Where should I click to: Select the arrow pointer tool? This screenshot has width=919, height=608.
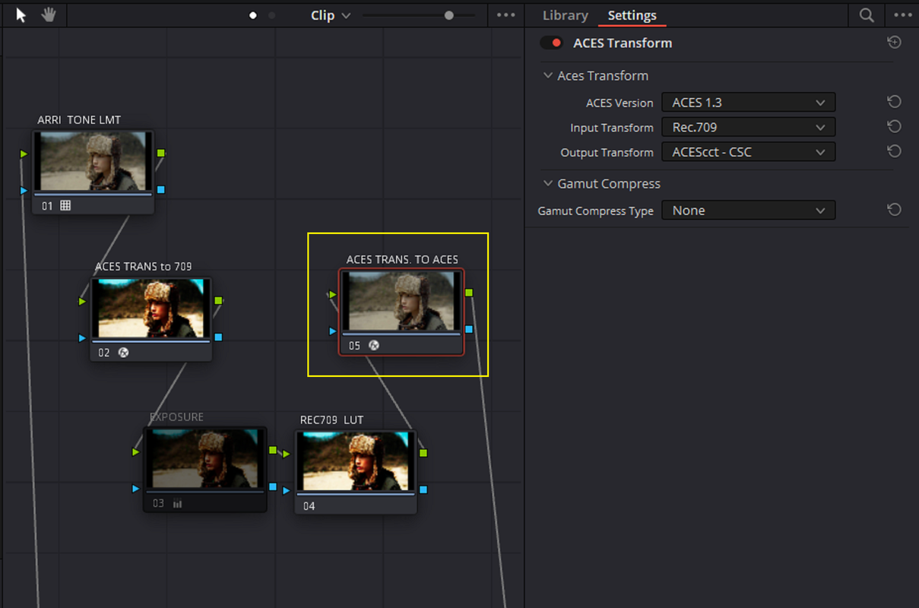point(21,14)
